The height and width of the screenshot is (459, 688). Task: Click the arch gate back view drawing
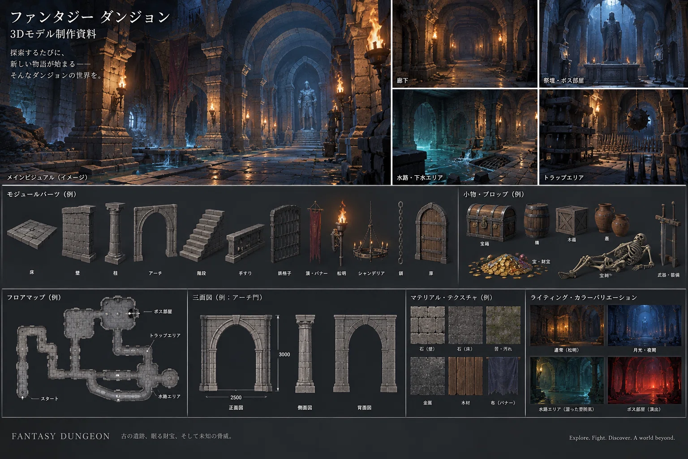pyautogui.click(x=365, y=353)
